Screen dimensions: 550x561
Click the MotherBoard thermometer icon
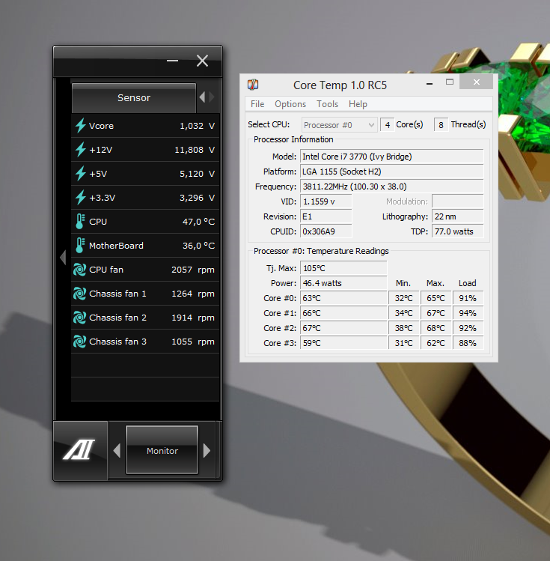coord(80,246)
